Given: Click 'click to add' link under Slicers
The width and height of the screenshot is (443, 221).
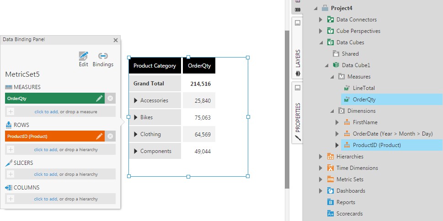Looking at the screenshot, I should coord(46,174).
